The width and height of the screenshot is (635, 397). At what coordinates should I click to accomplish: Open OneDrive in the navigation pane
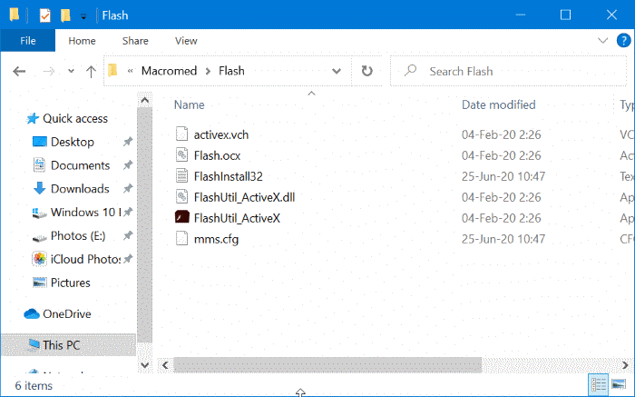[67, 314]
